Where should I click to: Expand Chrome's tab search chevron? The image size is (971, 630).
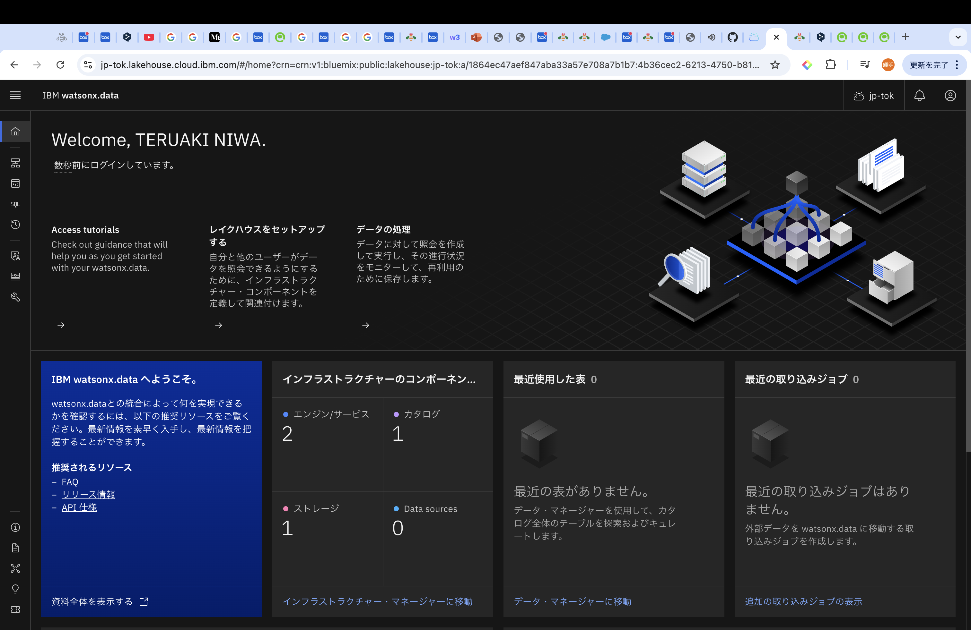pyautogui.click(x=958, y=37)
